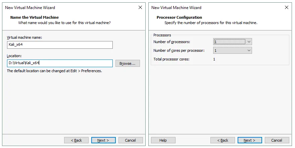The image size is (295, 148).
Task: Click the "Location:" label text
Action: pyautogui.click(x=14, y=55)
